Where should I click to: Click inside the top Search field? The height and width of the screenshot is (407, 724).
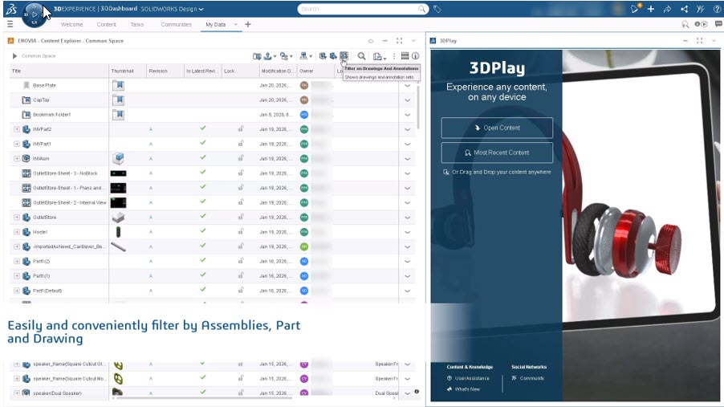pyautogui.click(x=357, y=9)
